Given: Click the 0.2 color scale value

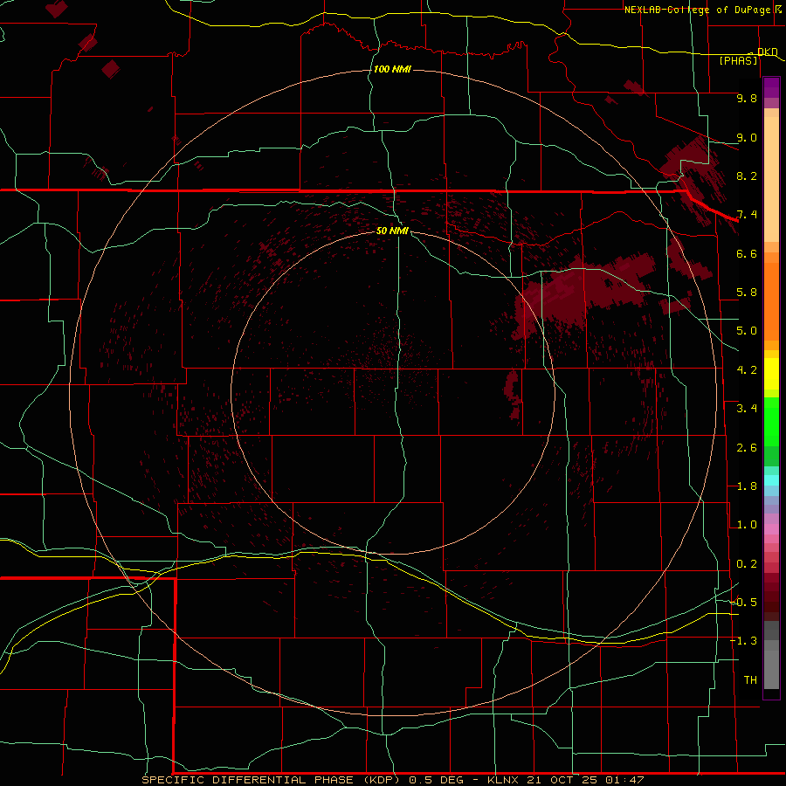Looking at the screenshot, I should coord(747,564).
